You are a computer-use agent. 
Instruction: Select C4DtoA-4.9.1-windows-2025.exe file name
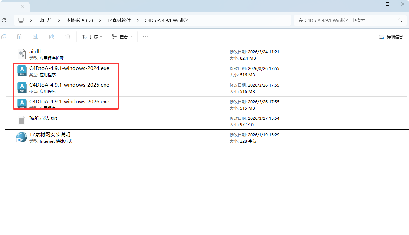pyautogui.click(x=69, y=85)
